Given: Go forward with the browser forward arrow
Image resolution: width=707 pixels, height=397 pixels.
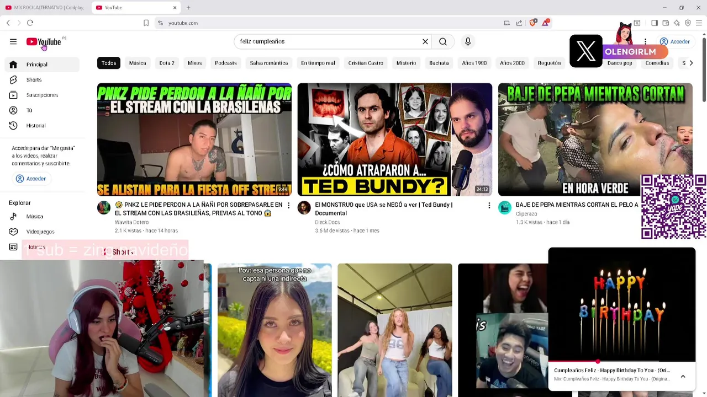Looking at the screenshot, I should pos(19,23).
